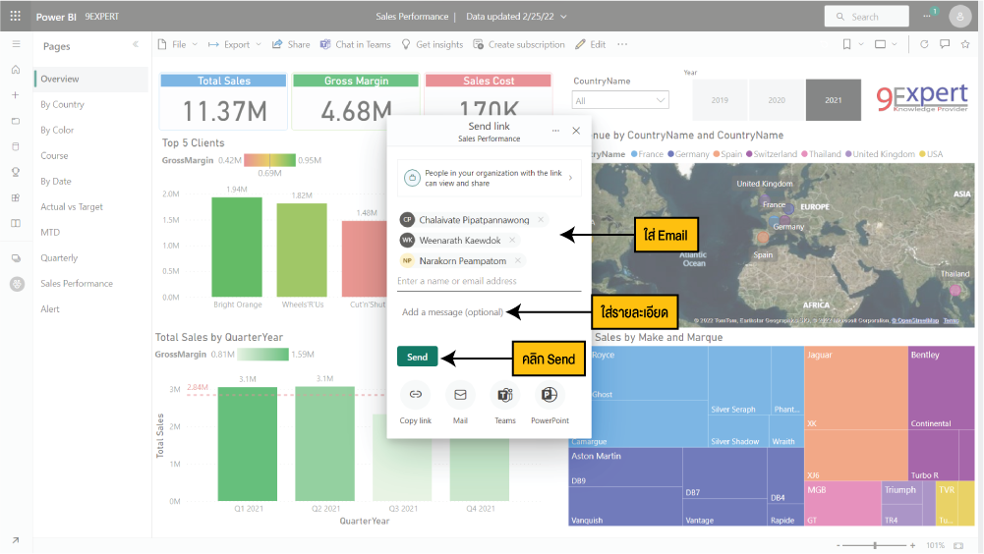The image size is (984, 554).
Task: Open the CountryName dropdown
Action: (x=620, y=100)
